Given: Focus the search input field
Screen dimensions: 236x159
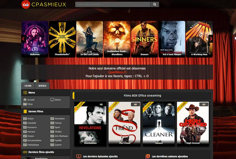Looking at the screenshot, I should (113, 4).
